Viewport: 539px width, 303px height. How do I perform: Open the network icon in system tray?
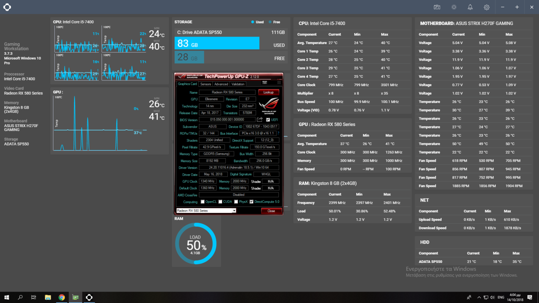tap(486, 297)
